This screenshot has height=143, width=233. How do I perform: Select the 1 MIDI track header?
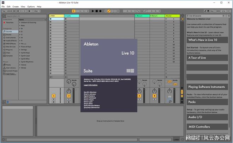click(56, 16)
